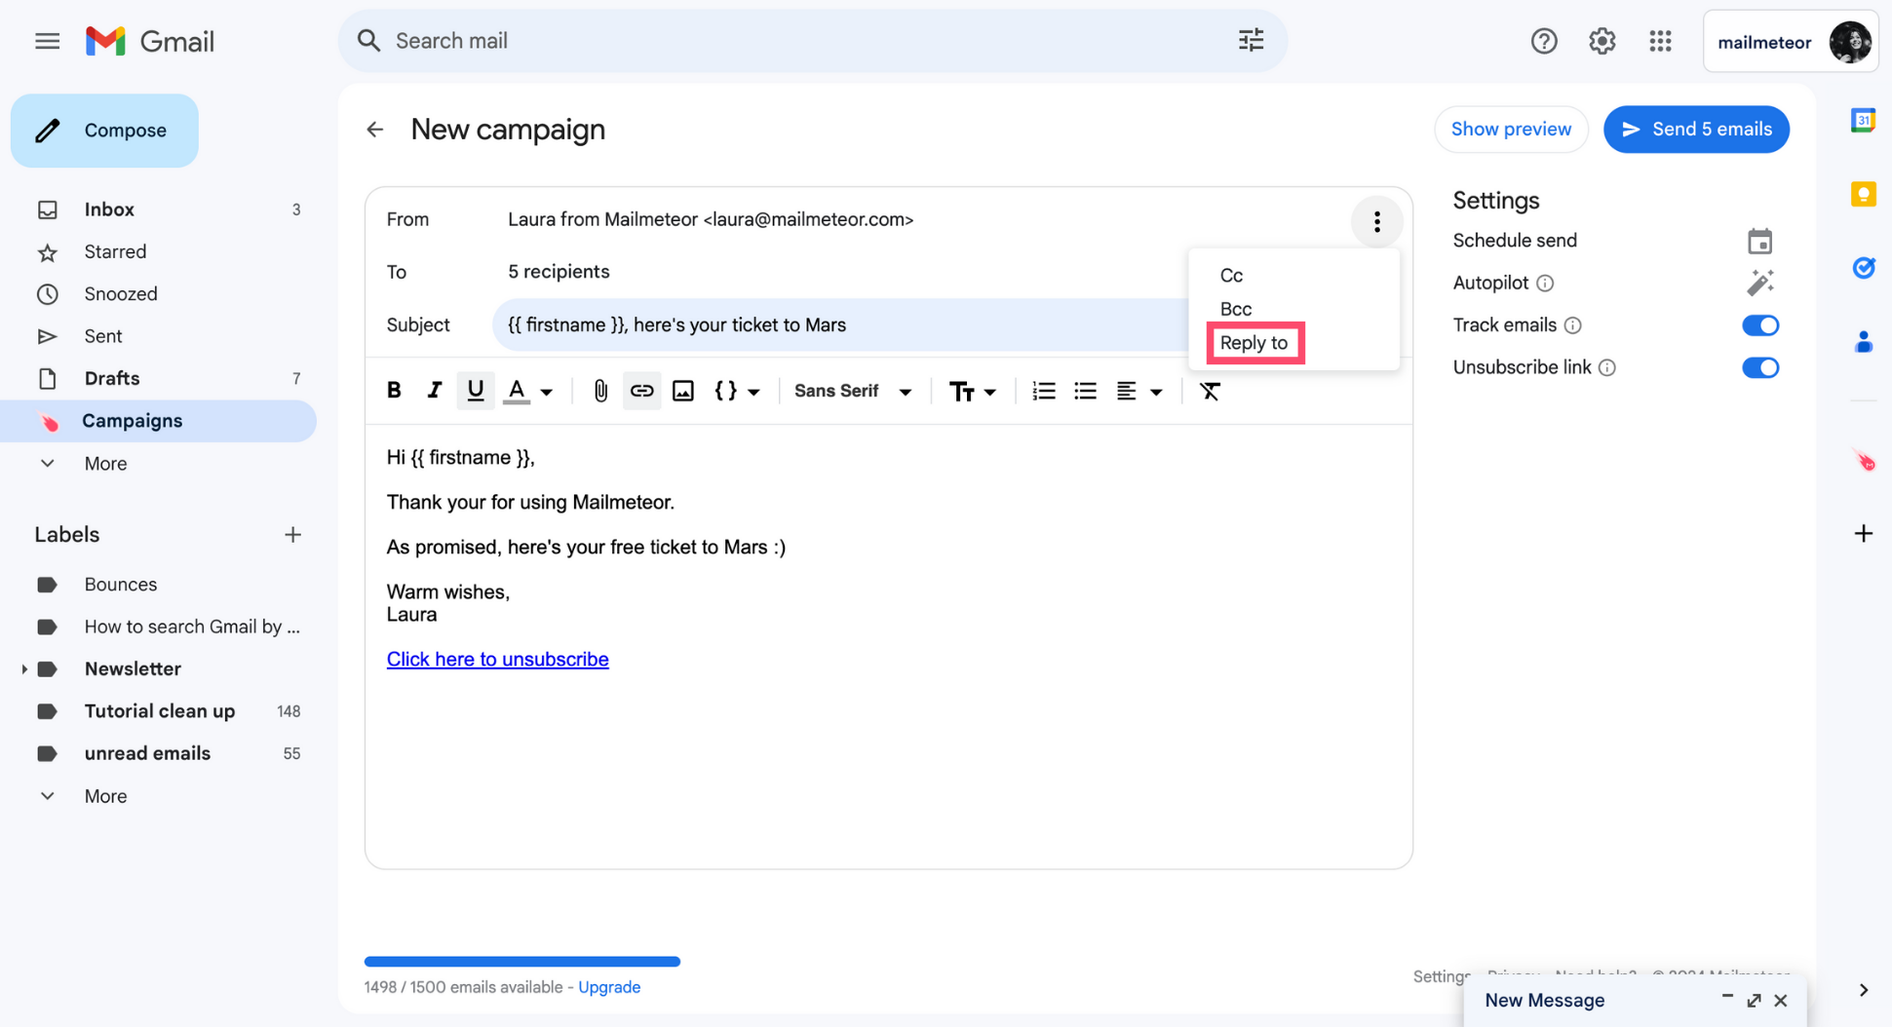This screenshot has width=1892, height=1027.
Task: Attach a file with the paperclip icon
Action: (x=600, y=391)
